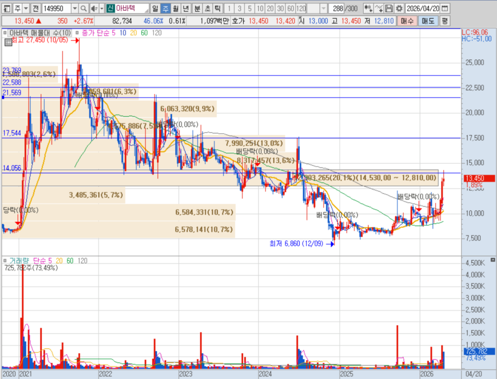497x379 pixels.
Task: Click the 매수 buy button
Action: click(x=407, y=21)
